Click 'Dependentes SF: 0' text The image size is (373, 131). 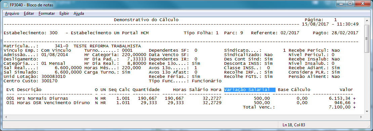click(173, 50)
